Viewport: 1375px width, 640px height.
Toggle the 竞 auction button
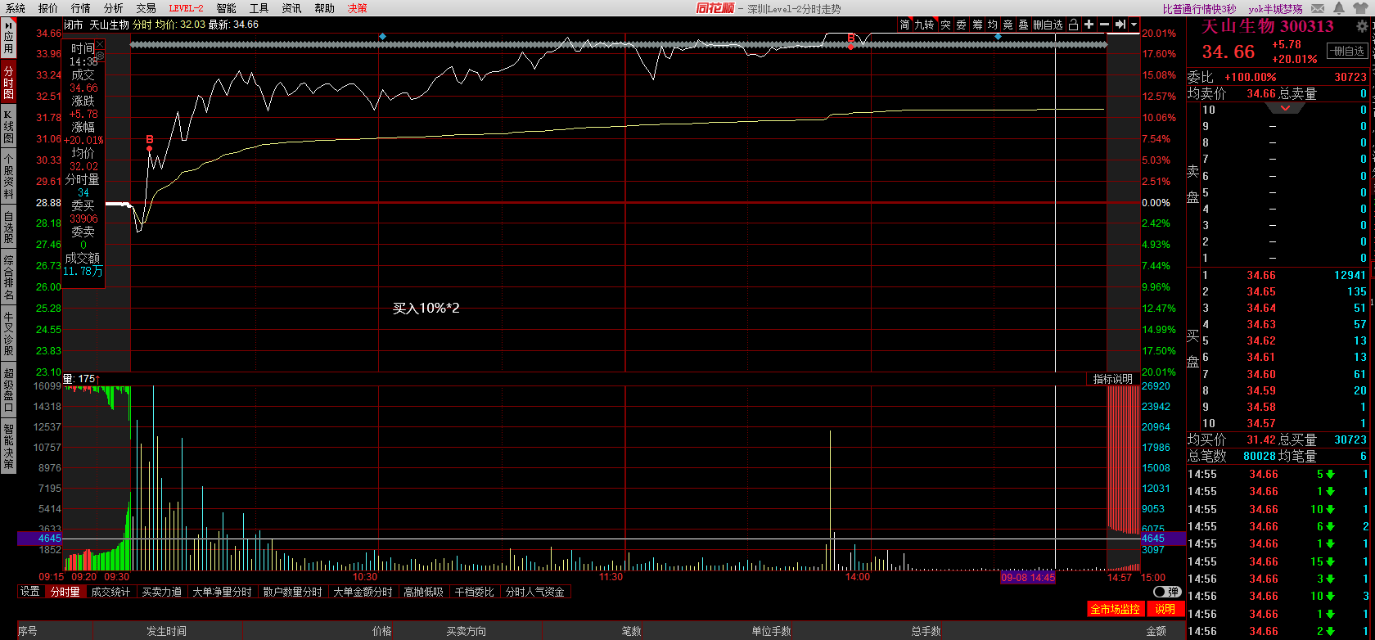click(x=1008, y=25)
